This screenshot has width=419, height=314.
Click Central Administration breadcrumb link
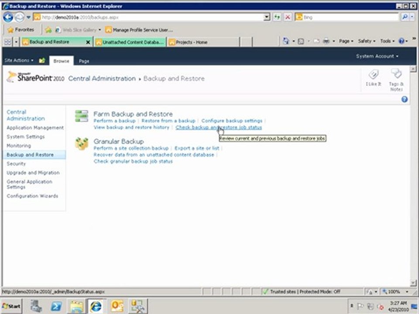coord(102,78)
